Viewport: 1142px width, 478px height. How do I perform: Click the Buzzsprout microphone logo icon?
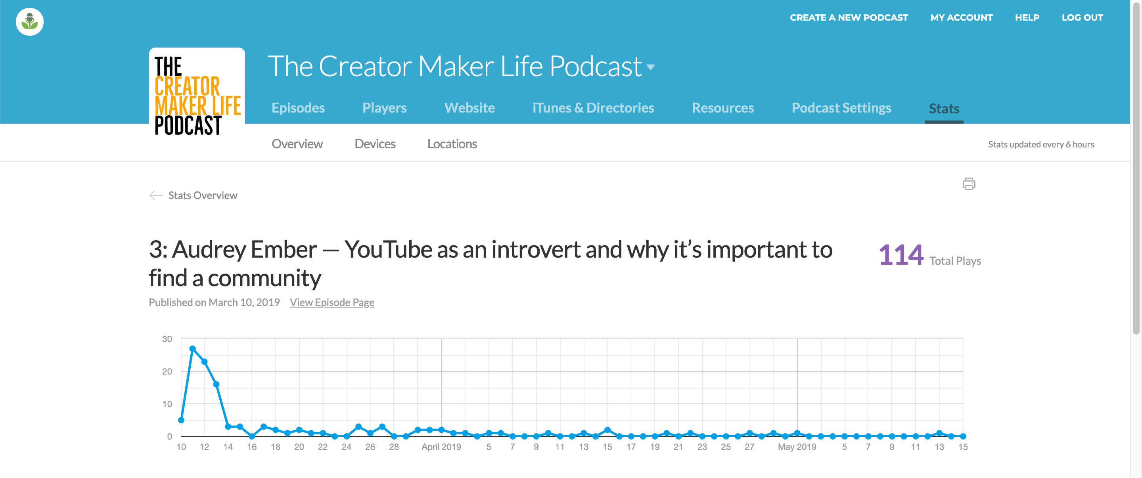point(29,22)
